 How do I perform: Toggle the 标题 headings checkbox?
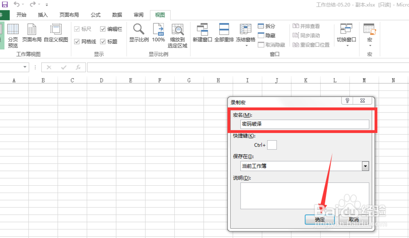click(x=103, y=41)
